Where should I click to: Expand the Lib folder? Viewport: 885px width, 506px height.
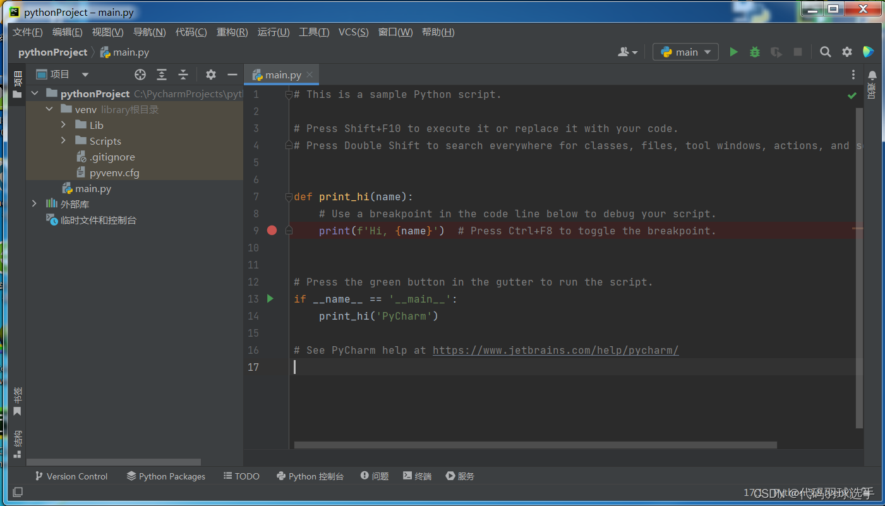(64, 125)
